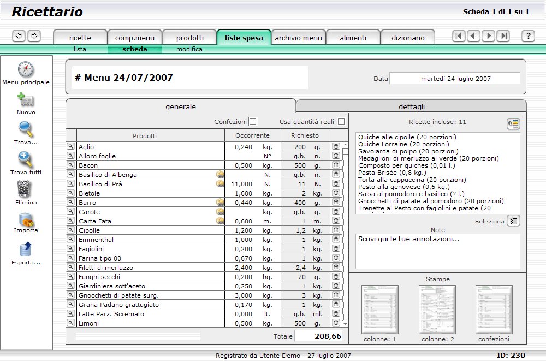This screenshot has height=361, width=546.
Task: Click the help question mark button
Action: [528, 36]
